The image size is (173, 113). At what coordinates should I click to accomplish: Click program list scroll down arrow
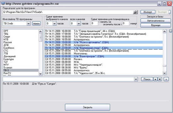tap(165, 73)
